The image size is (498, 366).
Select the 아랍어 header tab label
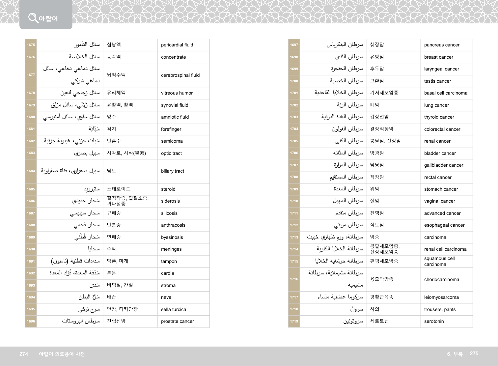pyautogui.click(x=48, y=19)
